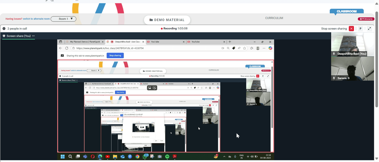Click the ENG IN language indicator in the tray
The width and height of the screenshot is (379, 162).
click(241, 156)
